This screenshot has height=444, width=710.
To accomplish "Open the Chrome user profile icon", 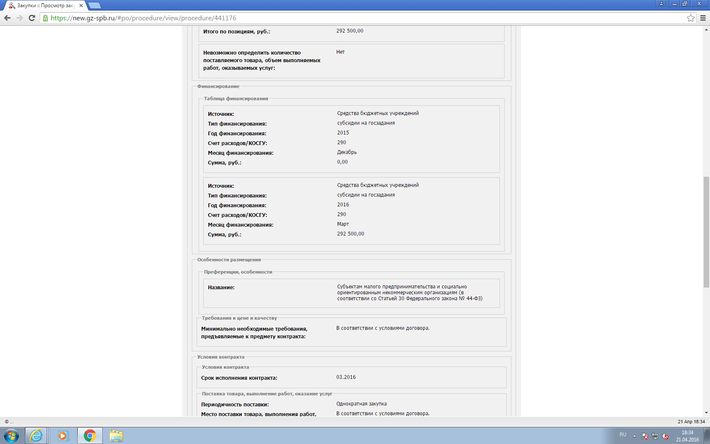I will [x=661, y=3].
